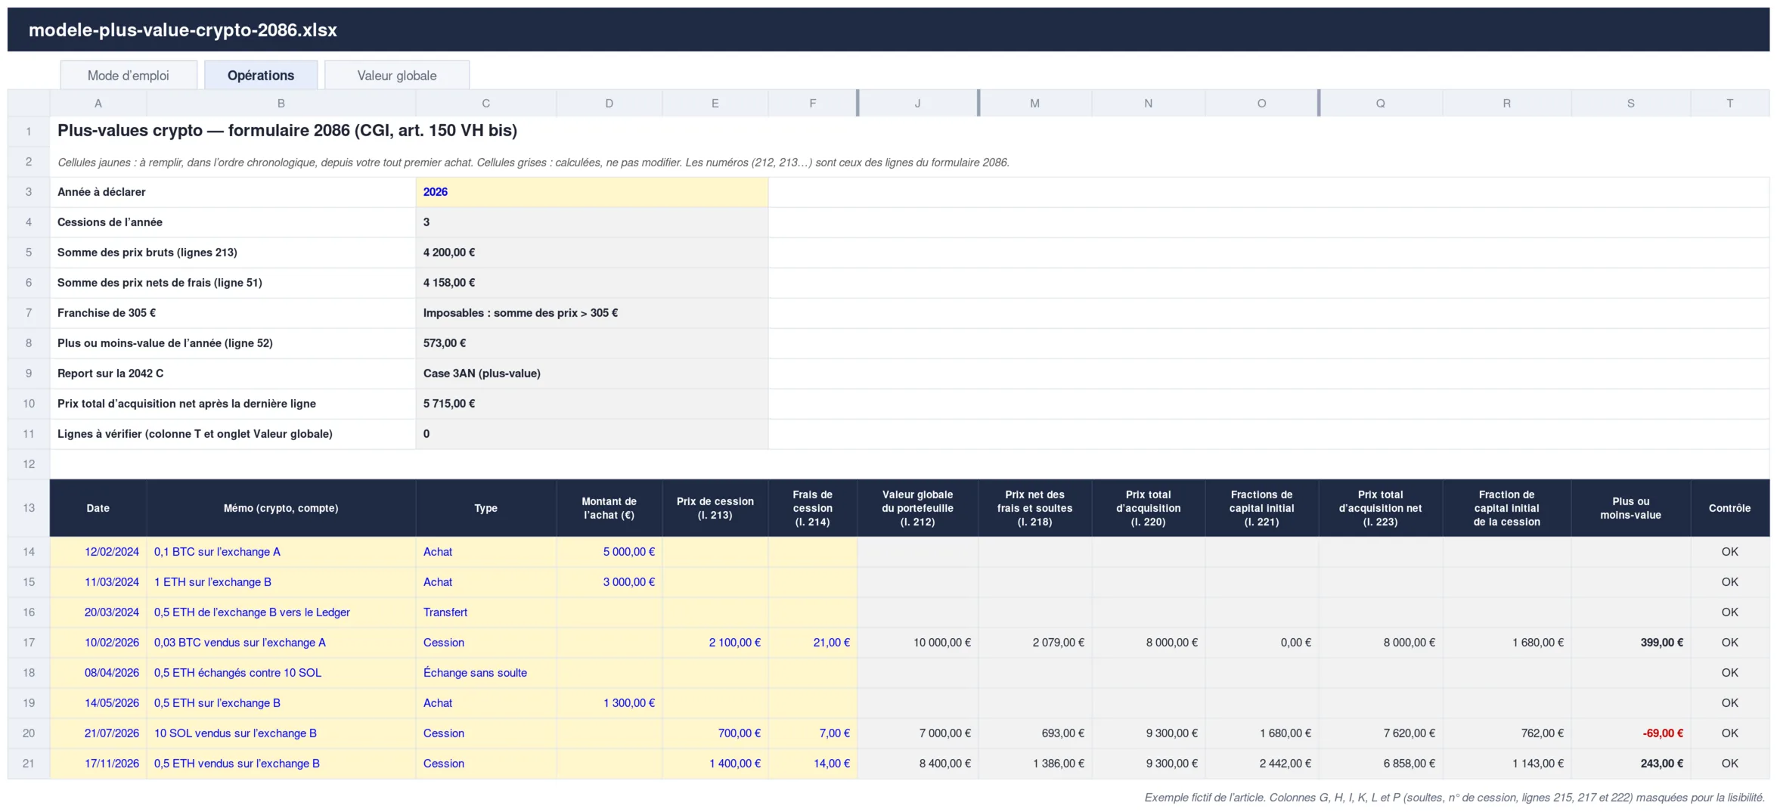
Task: Click the 'Prix de cession (l. 213)' header
Action: pos(715,508)
